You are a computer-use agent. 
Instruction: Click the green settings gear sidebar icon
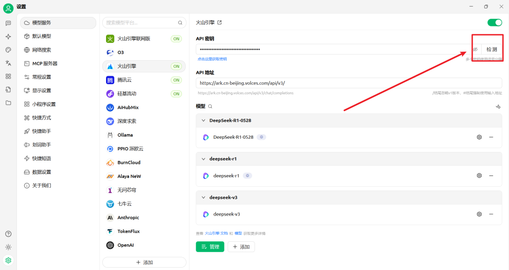click(x=8, y=260)
